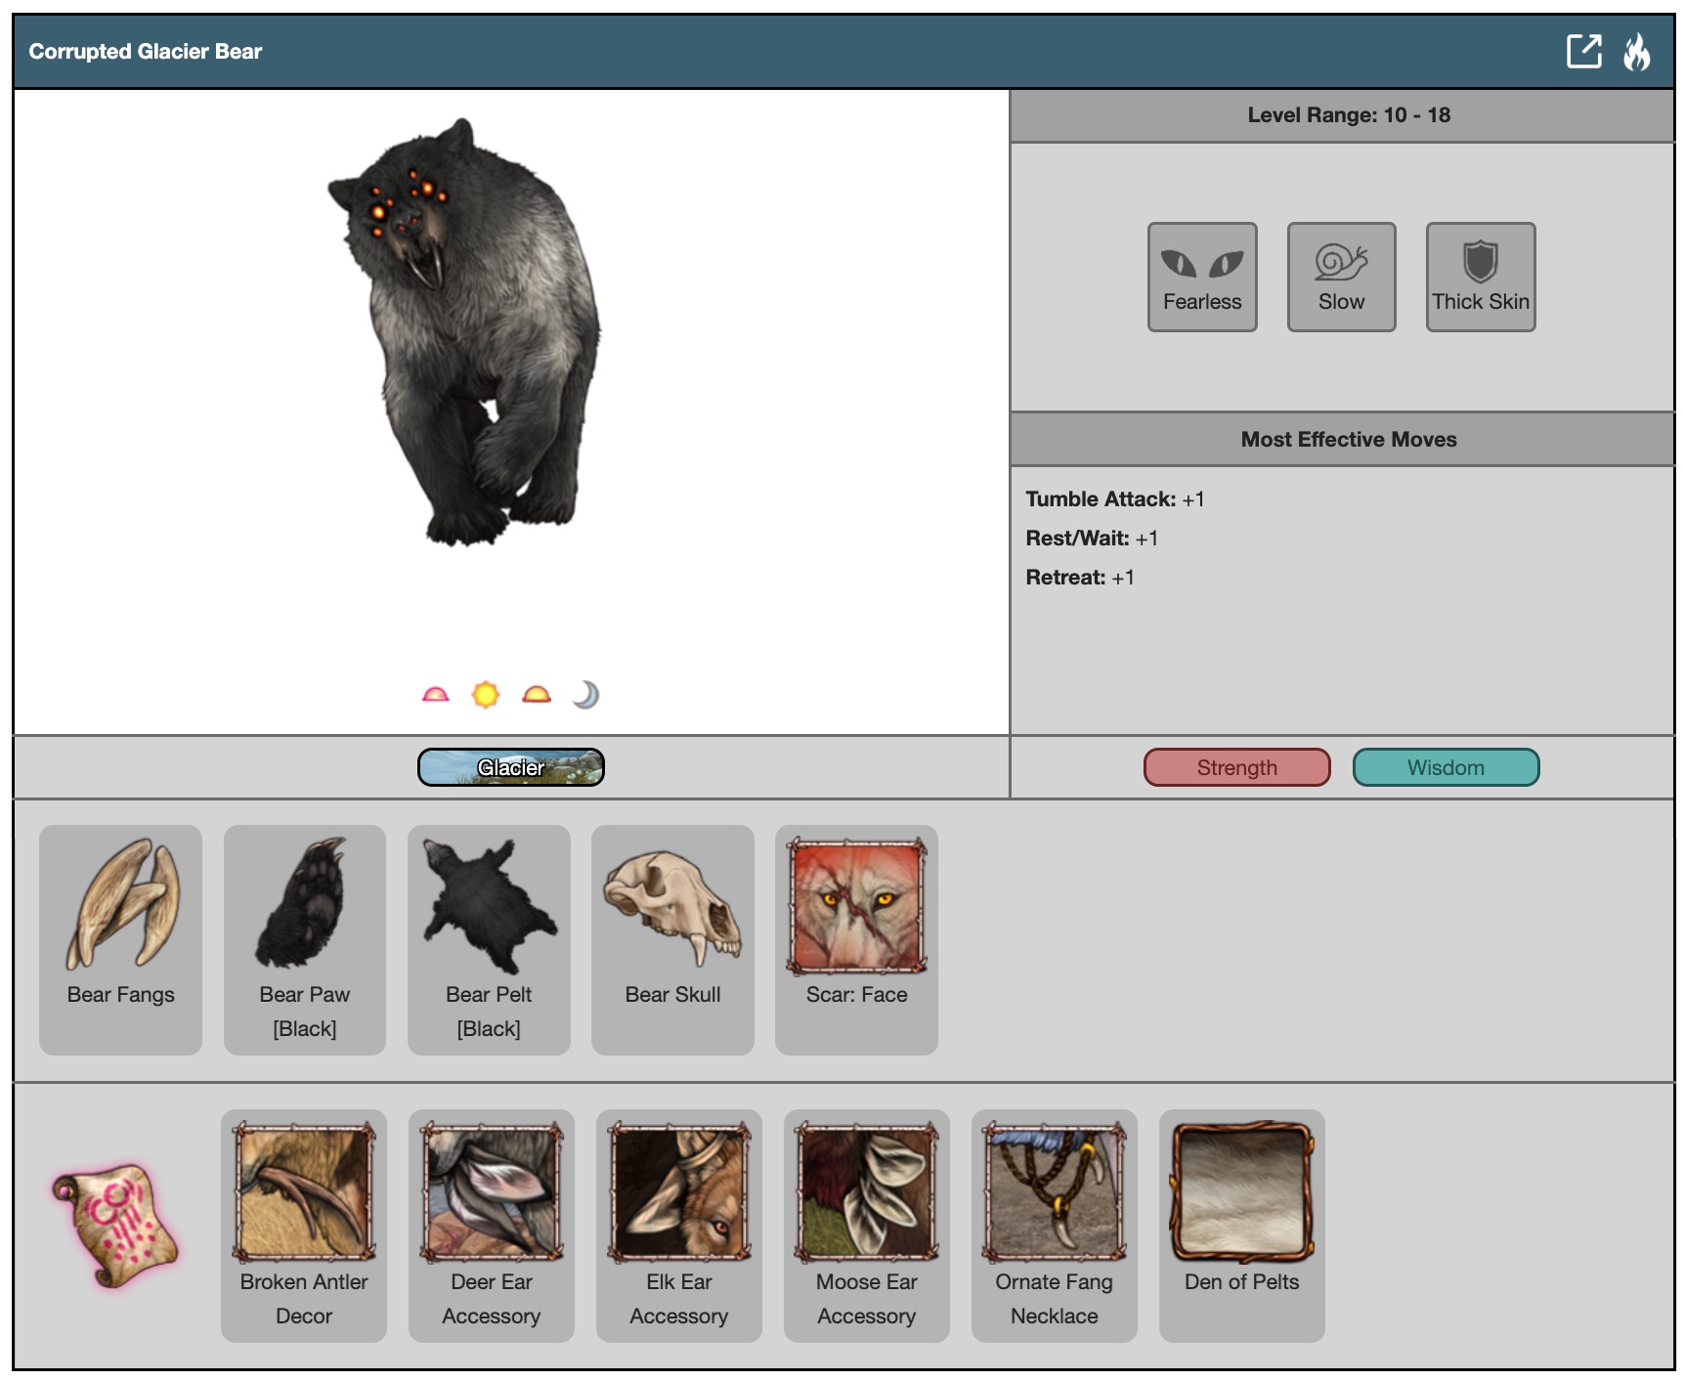Click the teal Wisdom stat button
The width and height of the screenshot is (1684, 1381).
coord(1446,767)
